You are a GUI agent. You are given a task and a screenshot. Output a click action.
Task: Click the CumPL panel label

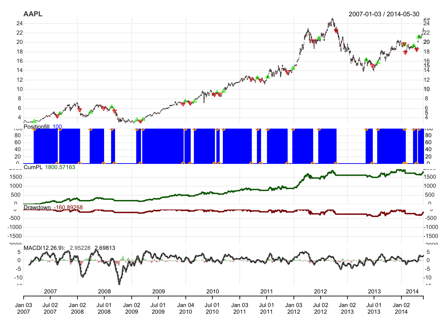click(x=33, y=167)
